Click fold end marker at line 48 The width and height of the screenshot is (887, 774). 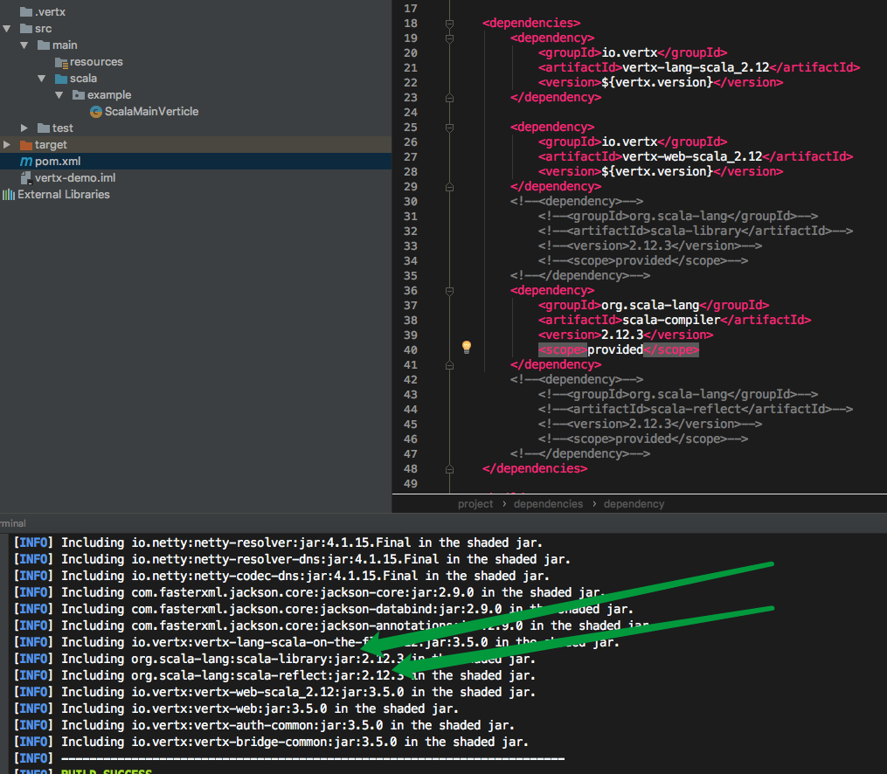point(449,469)
